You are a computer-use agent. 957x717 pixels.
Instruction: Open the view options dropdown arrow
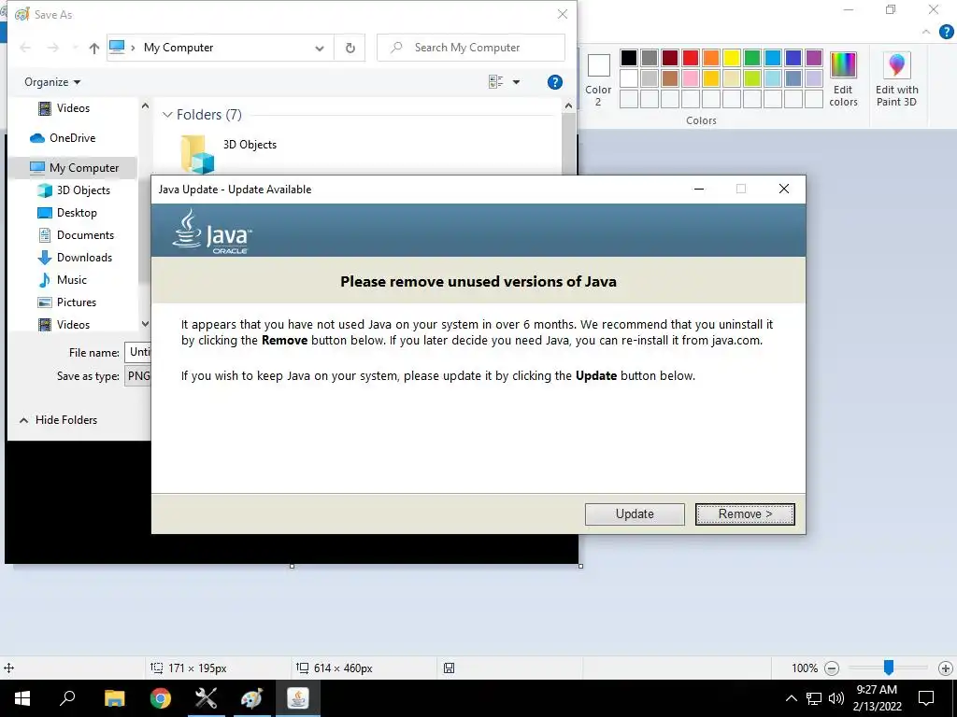[516, 82]
